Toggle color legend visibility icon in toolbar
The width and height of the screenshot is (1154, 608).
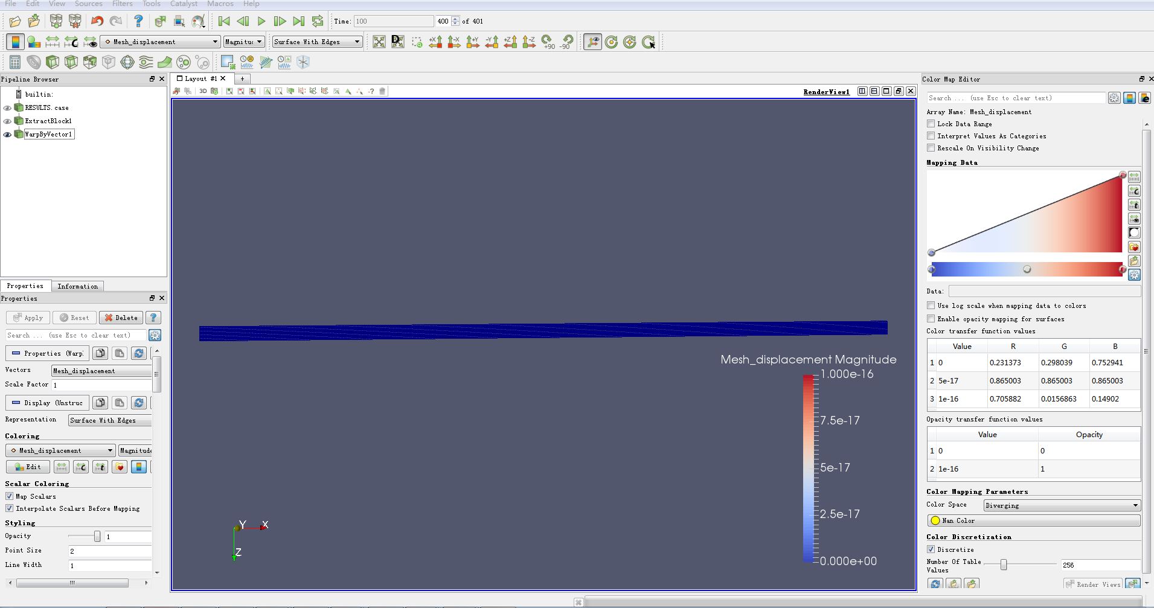(x=15, y=42)
